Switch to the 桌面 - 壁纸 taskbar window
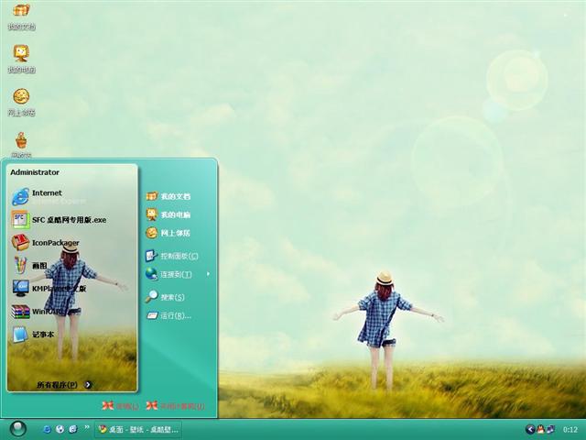 (138, 429)
